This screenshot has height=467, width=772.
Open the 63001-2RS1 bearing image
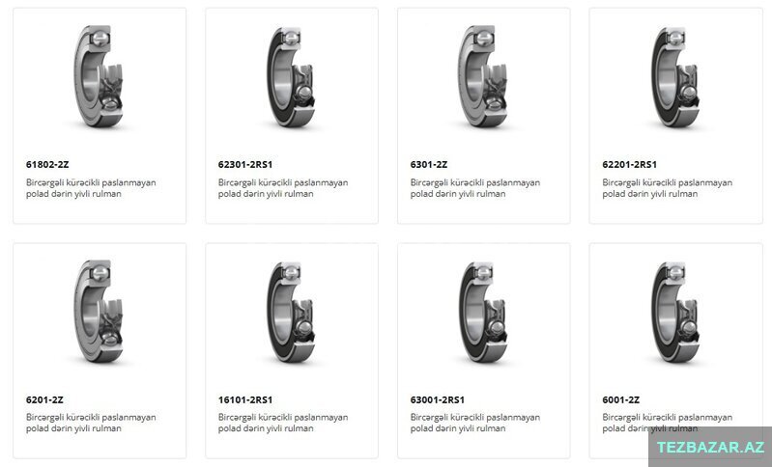point(483,311)
